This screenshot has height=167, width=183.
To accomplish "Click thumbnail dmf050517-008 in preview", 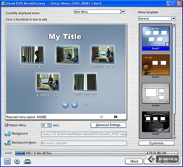I will coord(85,82).
